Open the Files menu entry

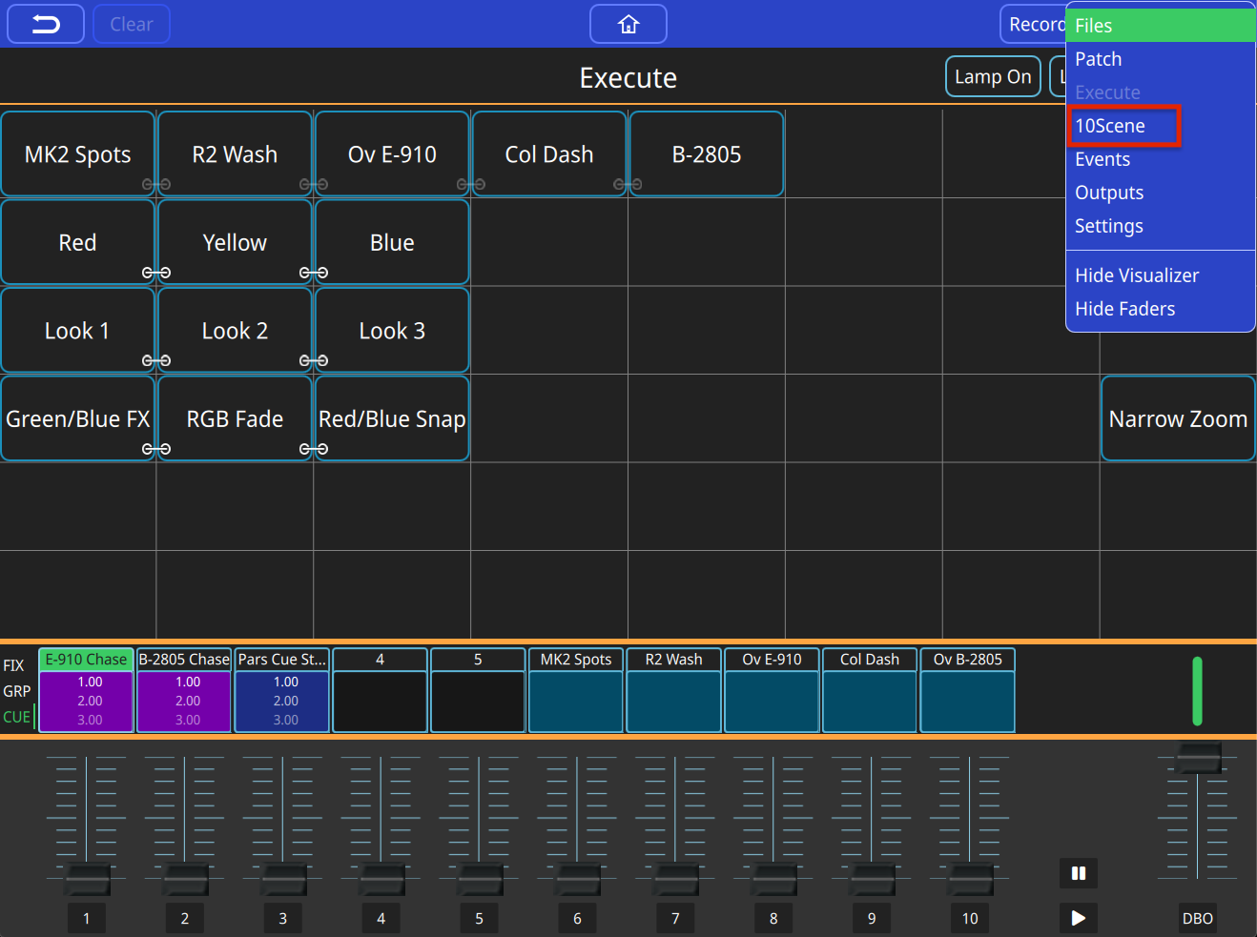pos(1094,26)
